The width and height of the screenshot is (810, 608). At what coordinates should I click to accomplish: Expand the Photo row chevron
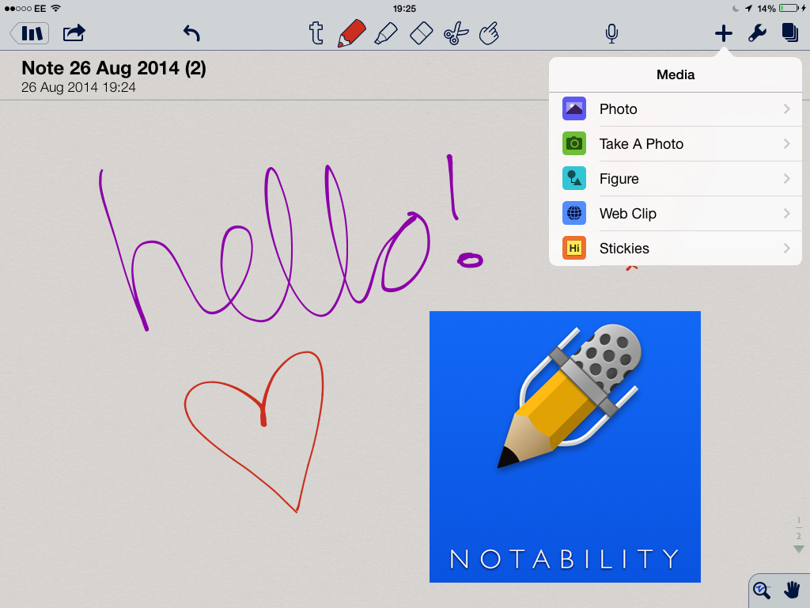point(787,108)
